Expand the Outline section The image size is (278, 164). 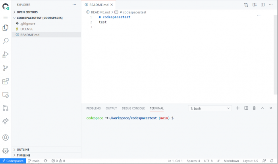[23, 150]
